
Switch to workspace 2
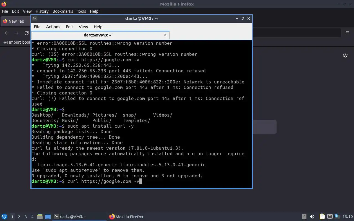(x=19, y=217)
